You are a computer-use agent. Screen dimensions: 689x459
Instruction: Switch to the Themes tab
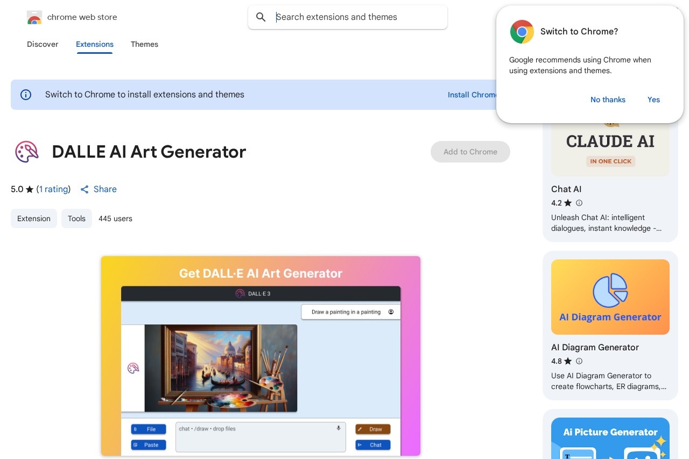pyautogui.click(x=144, y=44)
